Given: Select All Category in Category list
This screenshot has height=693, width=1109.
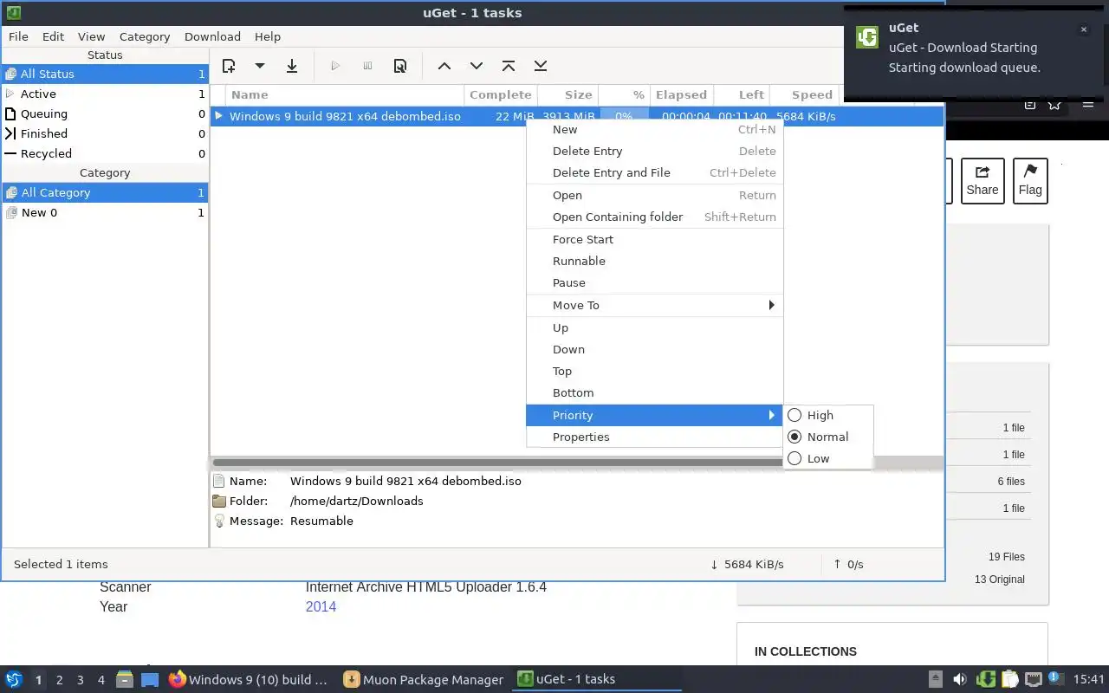Looking at the screenshot, I should coord(105,192).
